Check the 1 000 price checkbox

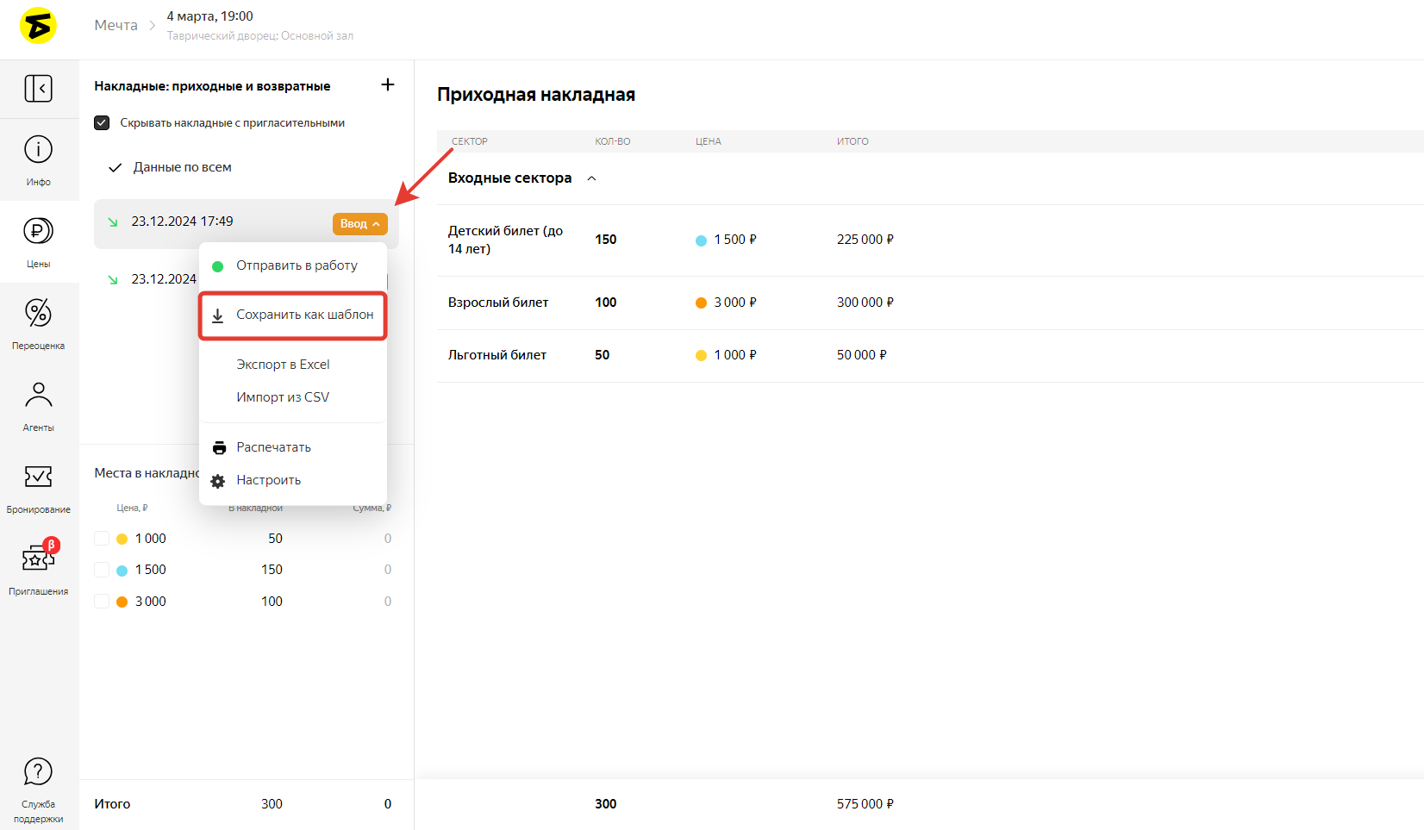[x=102, y=539]
